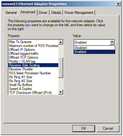Select the Offload tagged traffic property
This screenshot has height=136, width=123.
33,54
